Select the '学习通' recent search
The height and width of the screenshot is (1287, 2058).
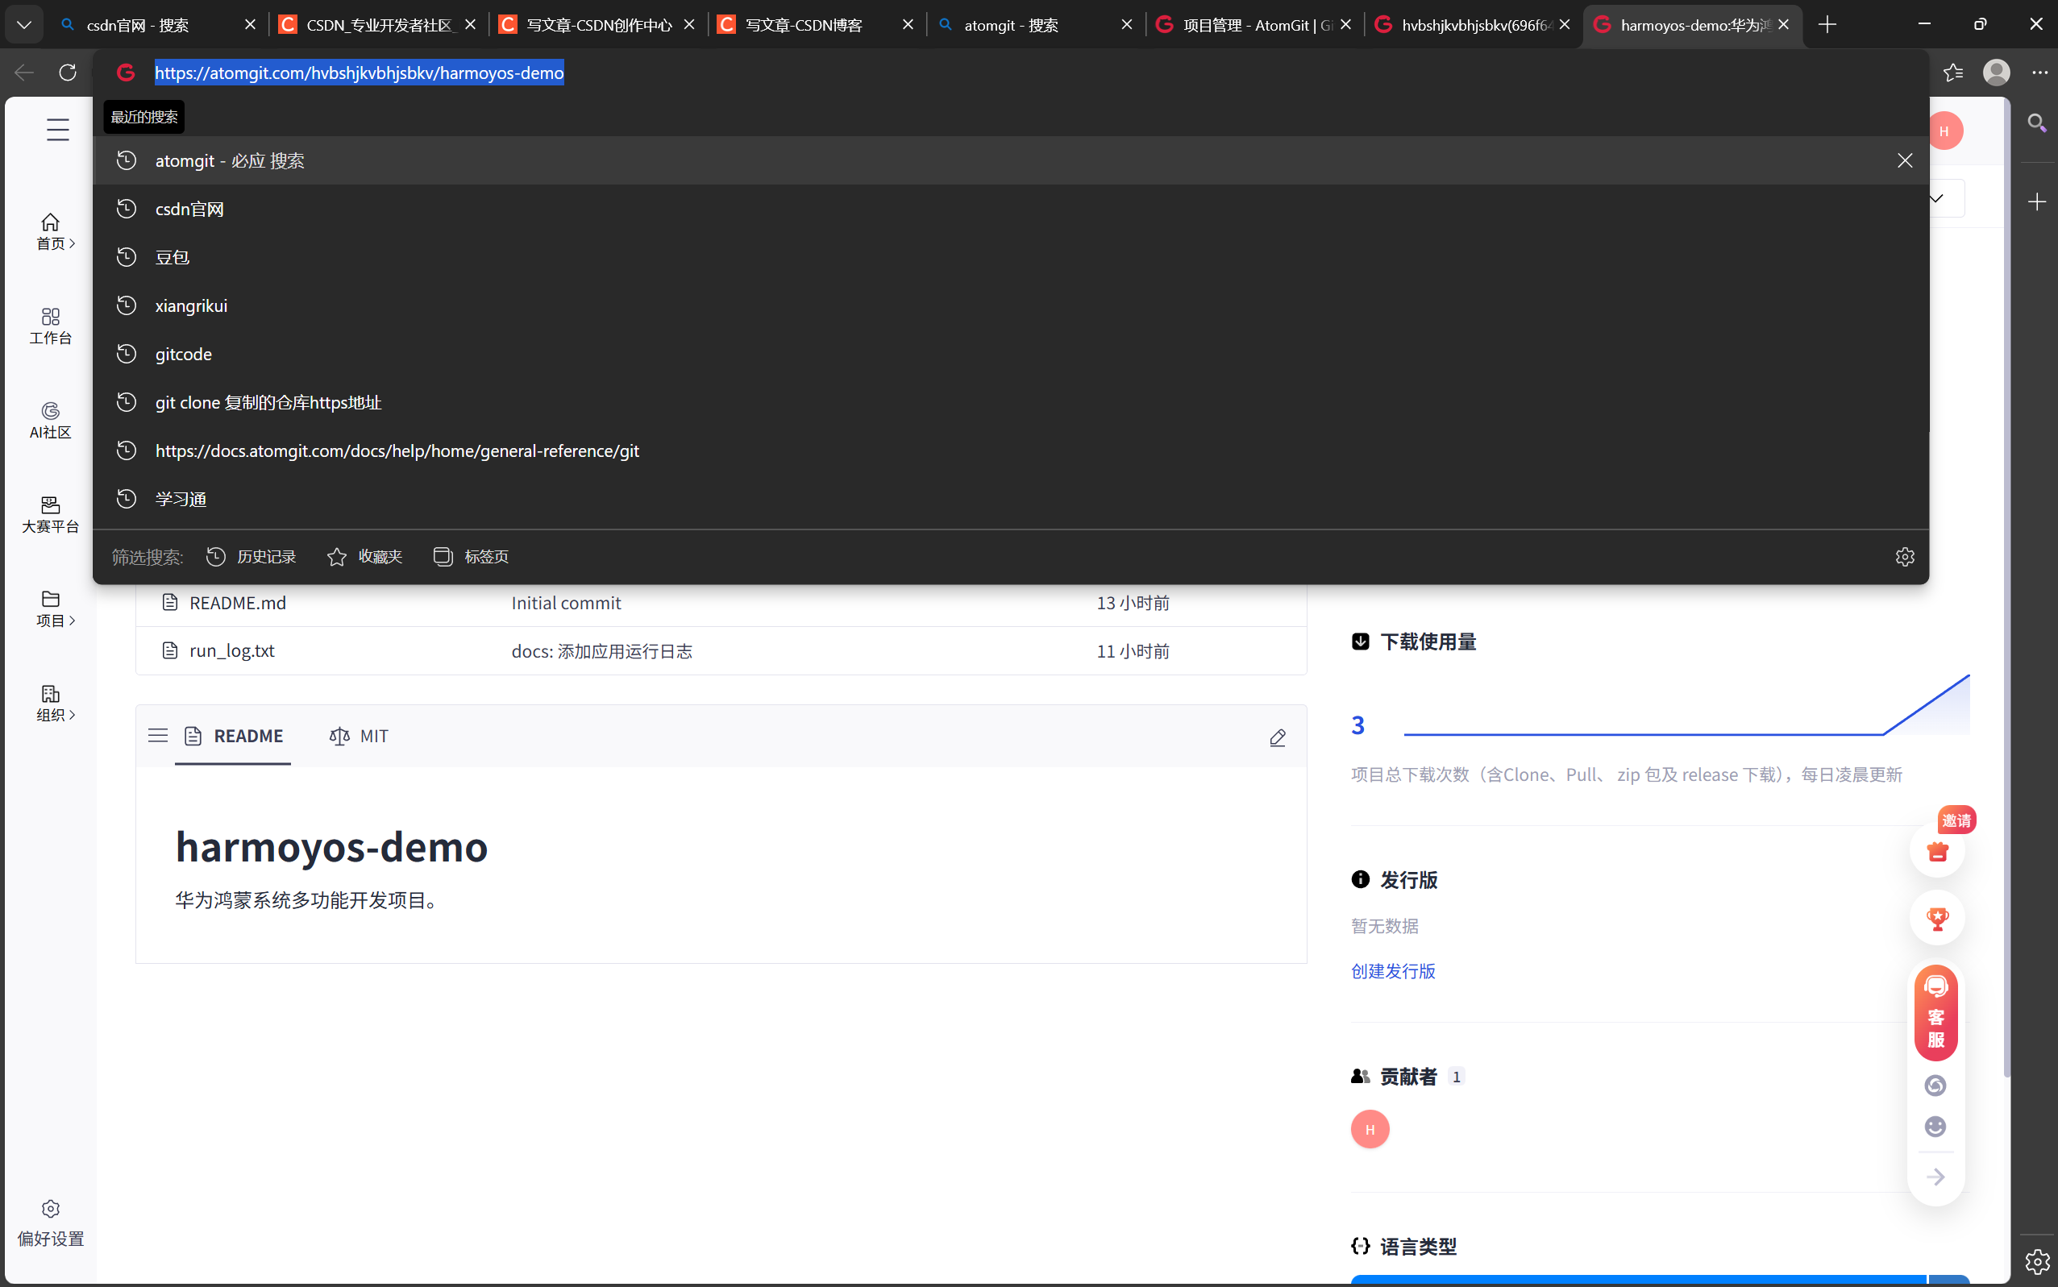pyautogui.click(x=1011, y=499)
